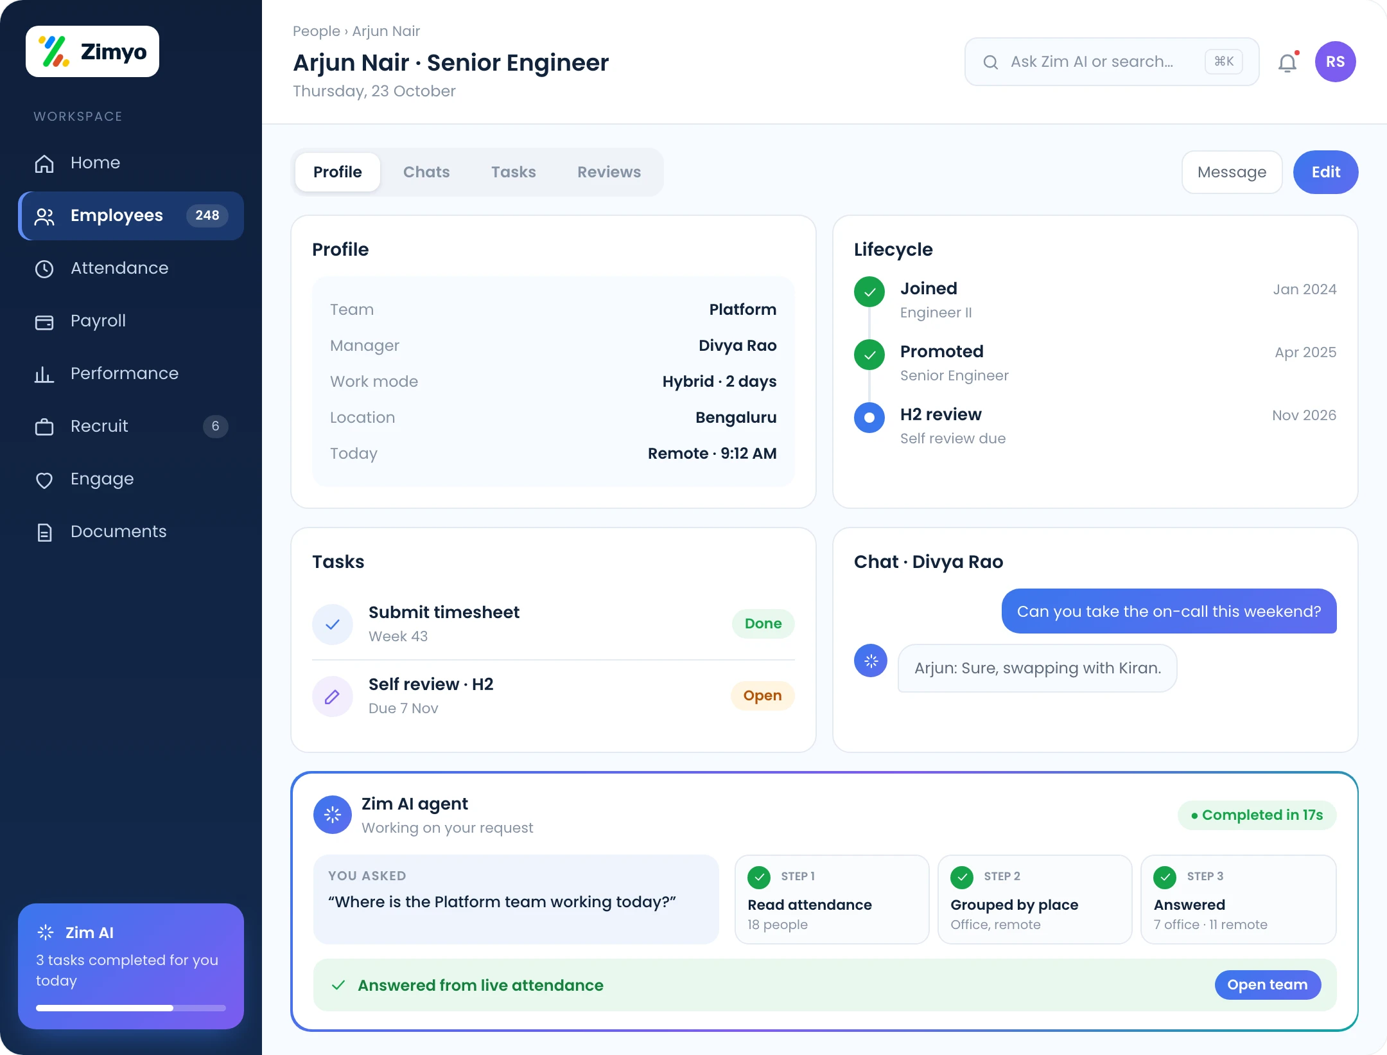Click the Step 2 Grouped by place card

[x=1034, y=900]
